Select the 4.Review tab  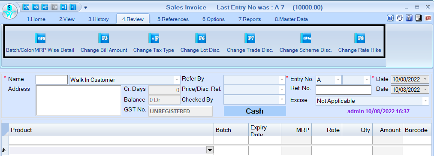(133, 19)
